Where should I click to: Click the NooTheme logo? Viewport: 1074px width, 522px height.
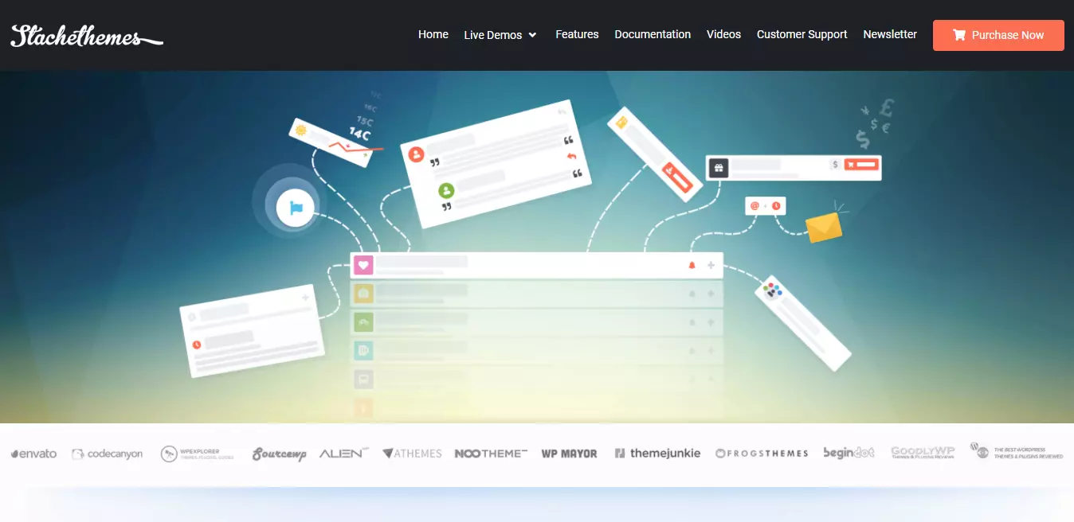(x=491, y=454)
